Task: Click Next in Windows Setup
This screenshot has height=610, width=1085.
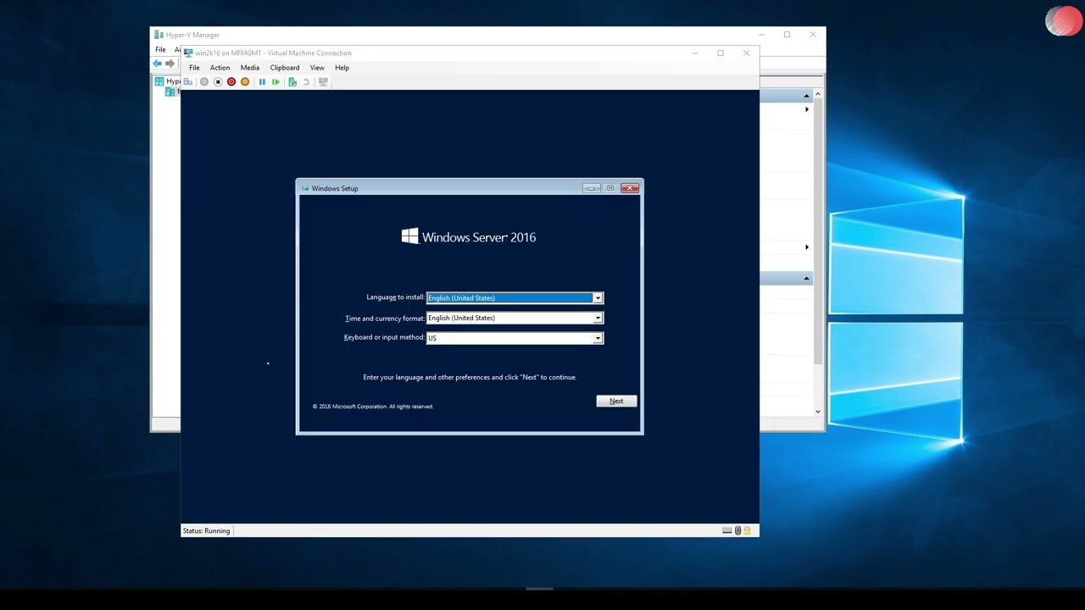Action: tap(616, 401)
